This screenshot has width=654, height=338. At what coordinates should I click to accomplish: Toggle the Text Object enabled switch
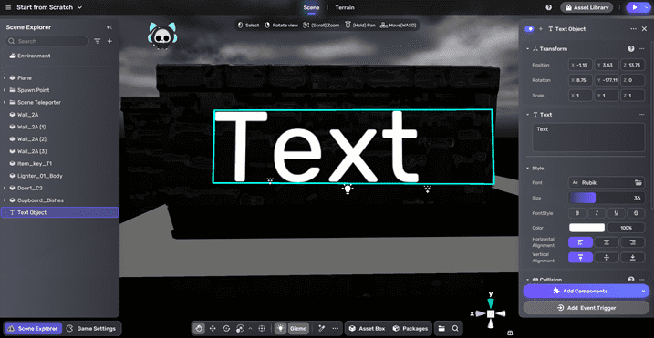[x=529, y=29]
